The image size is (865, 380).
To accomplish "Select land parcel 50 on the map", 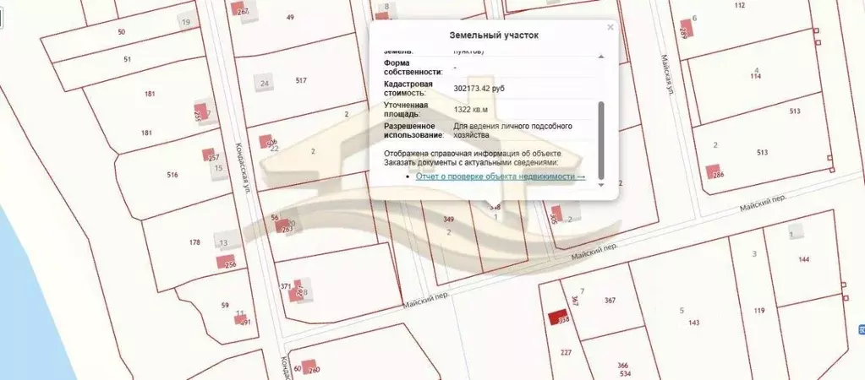I will click(x=122, y=32).
